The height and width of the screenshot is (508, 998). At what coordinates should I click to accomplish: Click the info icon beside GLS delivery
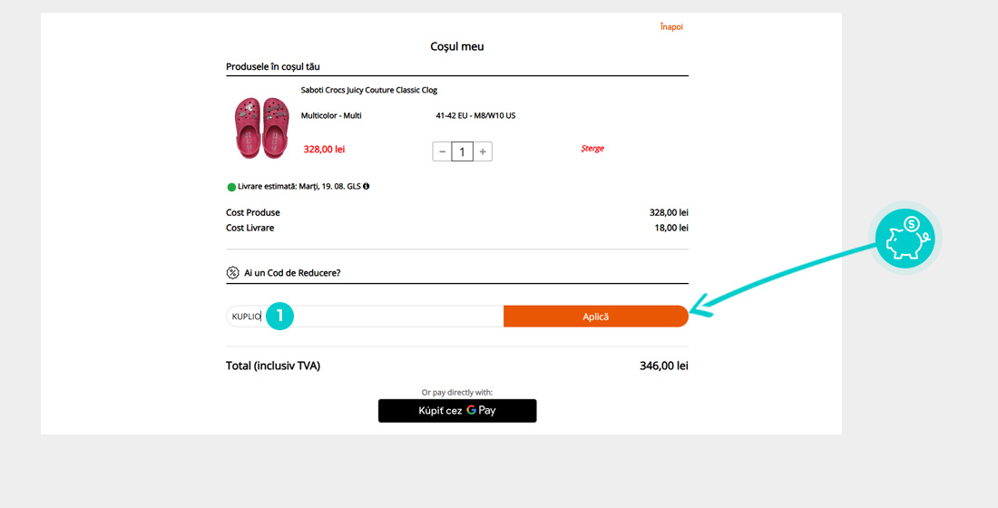pyautogui.click(x=367, y=187)
